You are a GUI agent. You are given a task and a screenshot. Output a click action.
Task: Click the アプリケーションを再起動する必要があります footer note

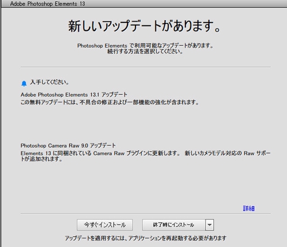(146, 238)
